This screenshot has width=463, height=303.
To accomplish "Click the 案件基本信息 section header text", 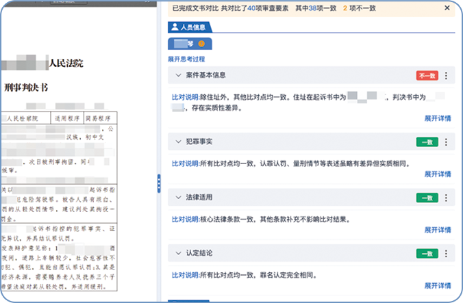I will pyautogui.click(x=205, y=75).
